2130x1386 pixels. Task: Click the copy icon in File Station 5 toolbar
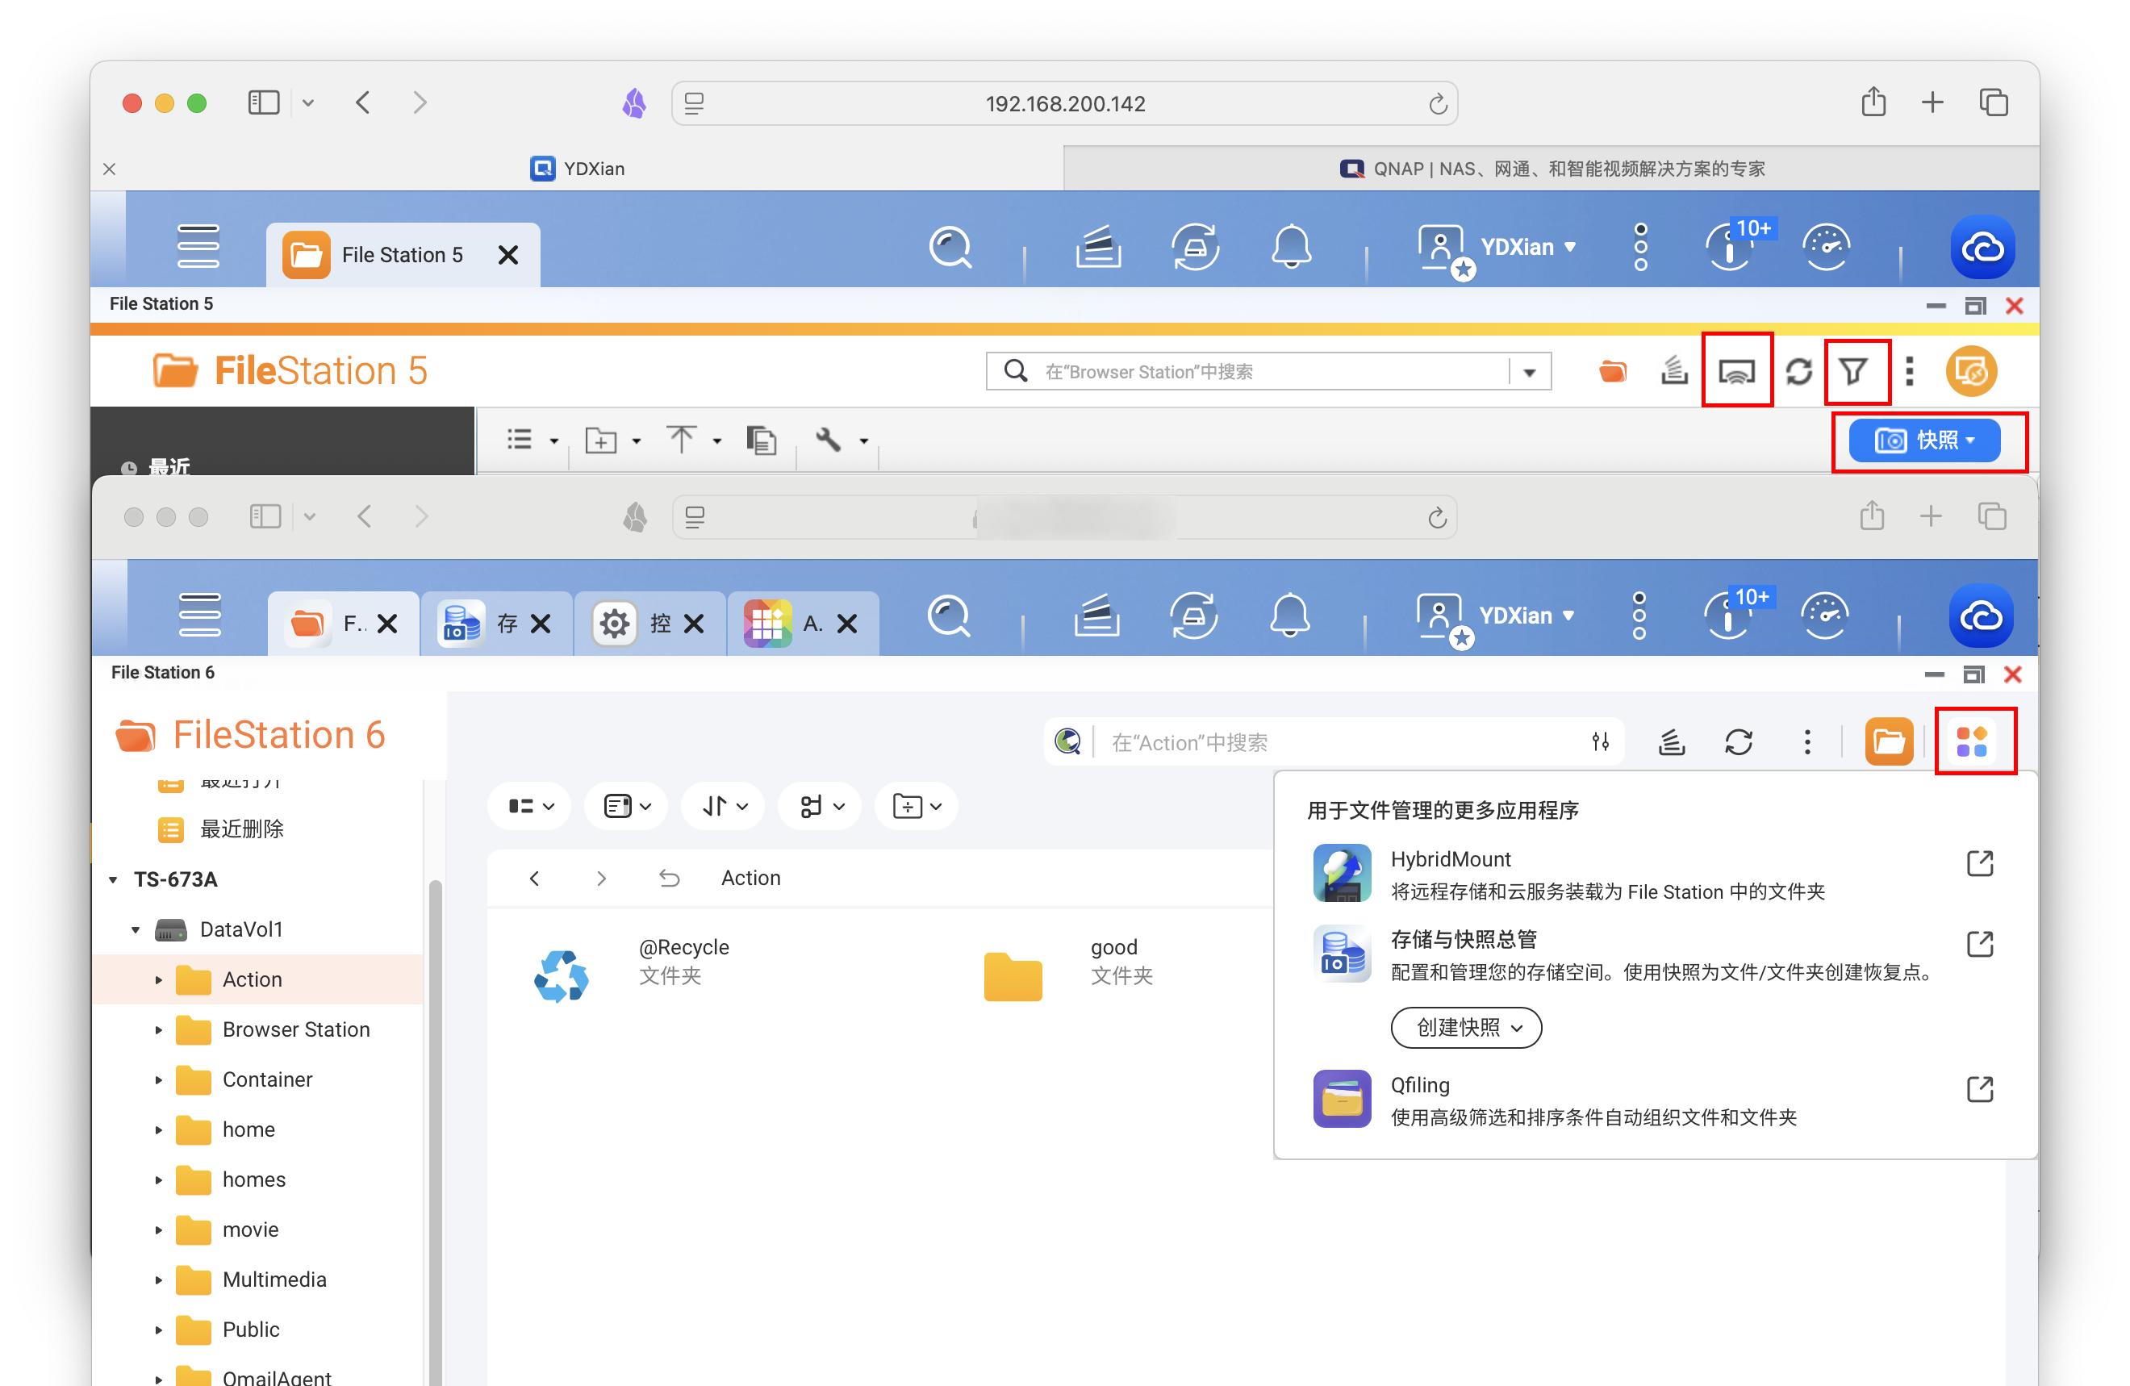761,440
